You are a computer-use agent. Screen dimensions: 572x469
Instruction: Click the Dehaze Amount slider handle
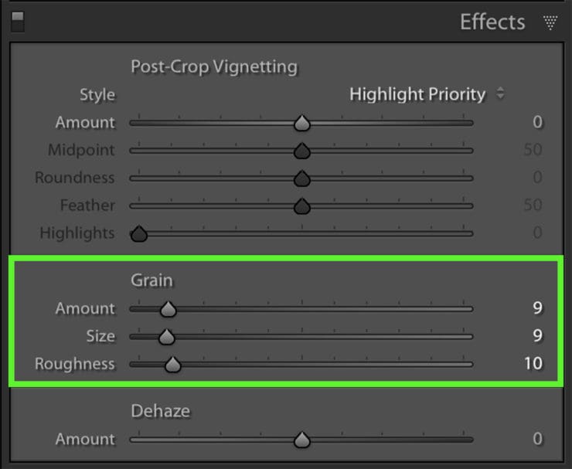[302, 440]
